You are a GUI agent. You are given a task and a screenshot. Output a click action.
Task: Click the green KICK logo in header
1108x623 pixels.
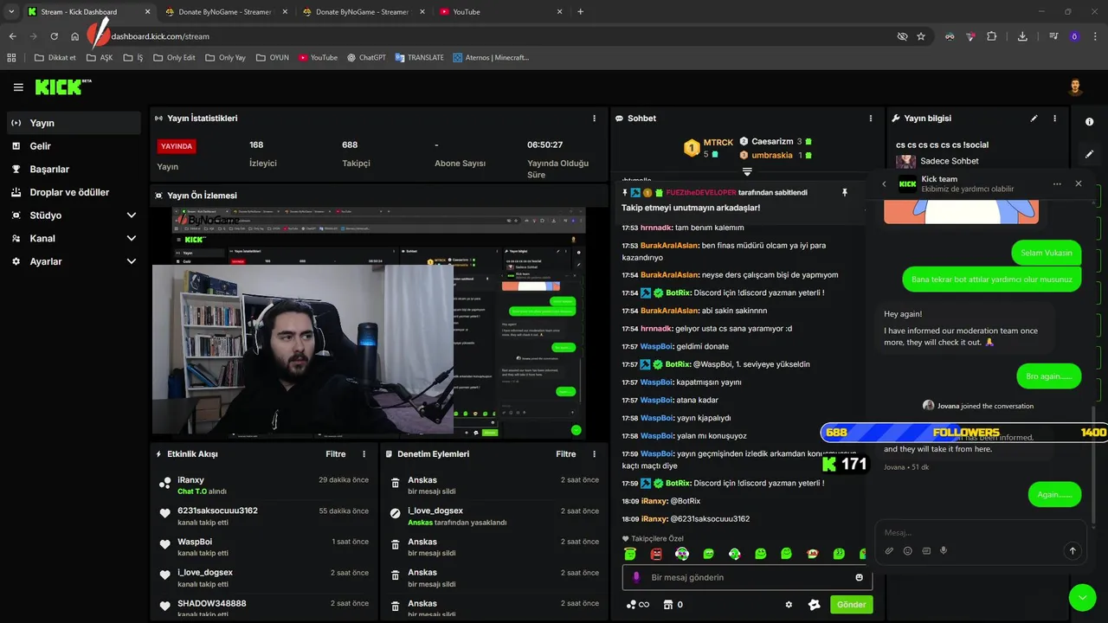point(62,87)
